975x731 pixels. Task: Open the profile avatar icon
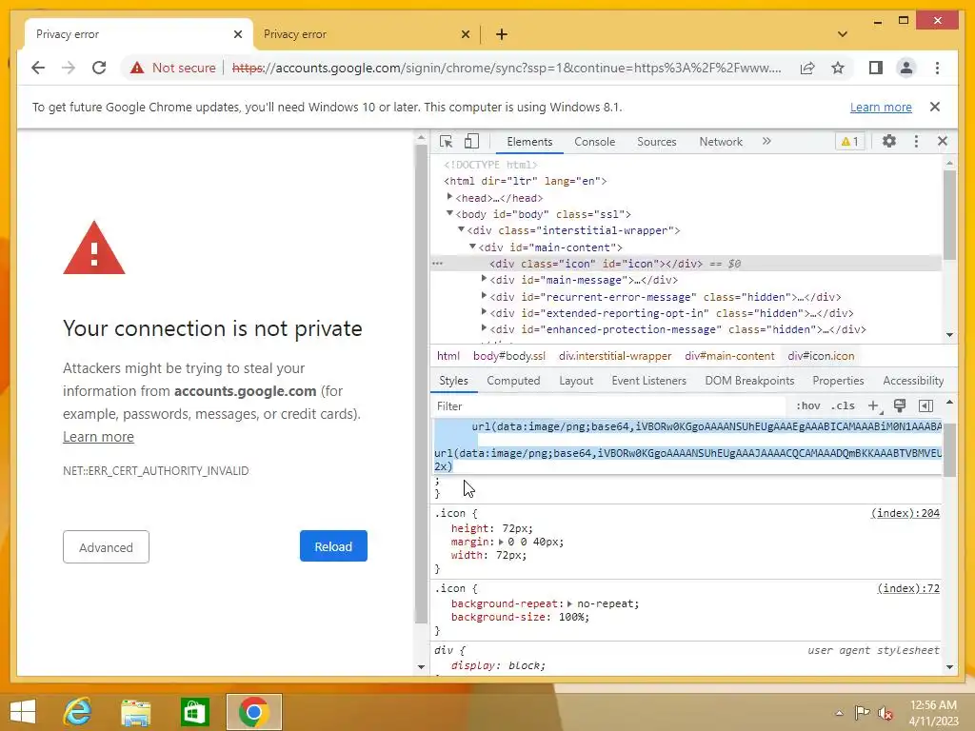[906, 68]
